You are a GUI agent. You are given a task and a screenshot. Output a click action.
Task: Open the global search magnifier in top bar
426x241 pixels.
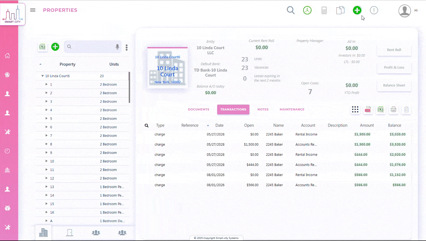(x=291, y=10)
